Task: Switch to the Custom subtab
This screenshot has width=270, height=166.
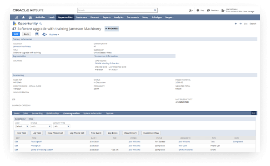Action: (x=110, y=113)
